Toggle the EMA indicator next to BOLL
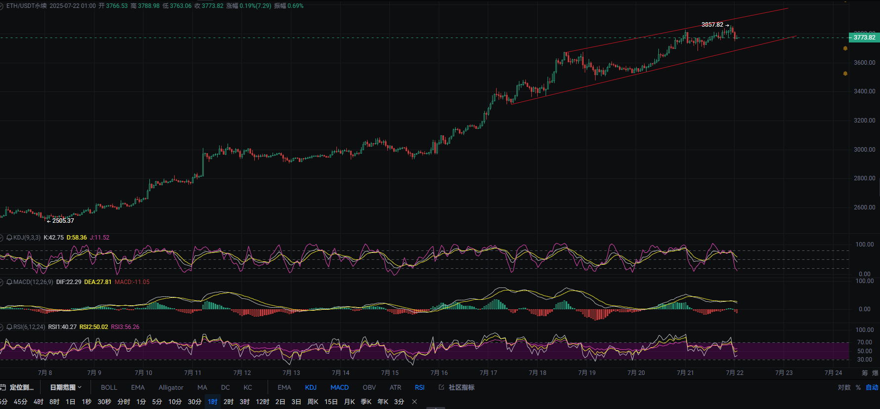 pos(138,387)
